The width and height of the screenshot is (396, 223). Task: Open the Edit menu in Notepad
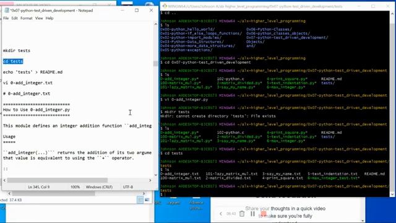coord(14,18)
